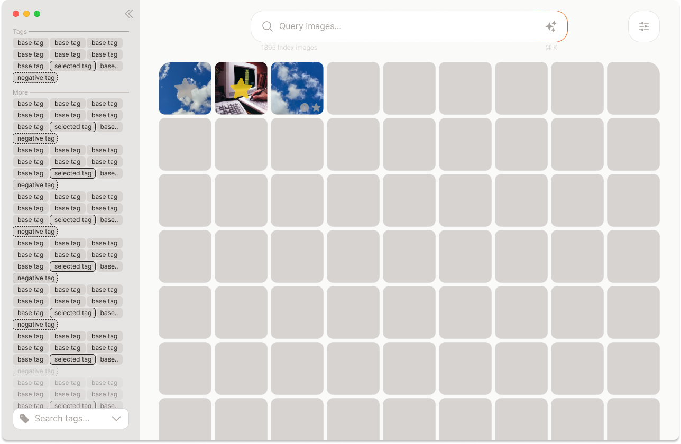Open the filter sliders settings button
The height and width of the screenshot is (444, 681).
643,26
